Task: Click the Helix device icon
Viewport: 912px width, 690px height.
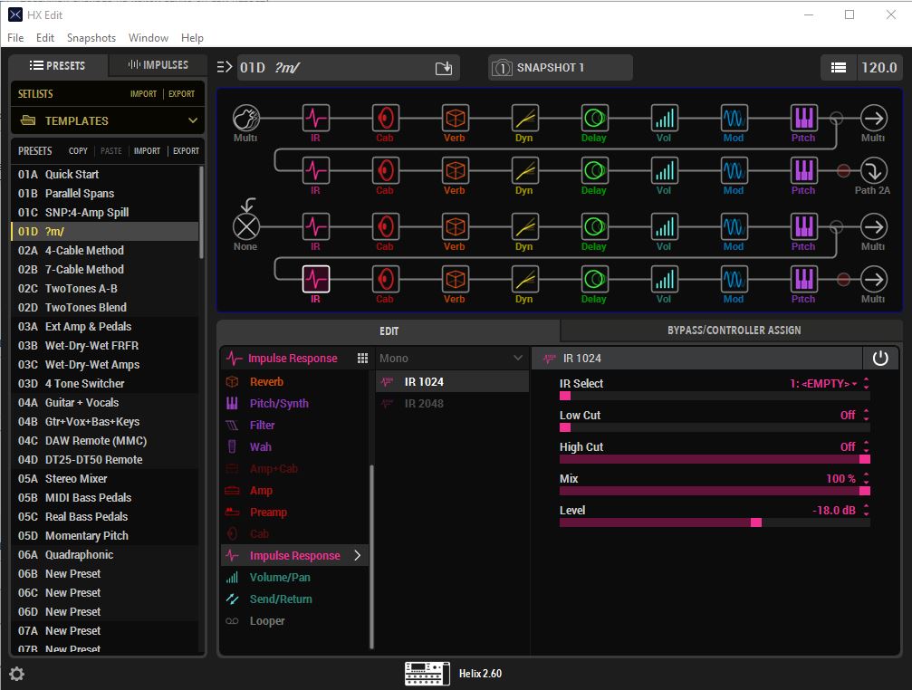Action: pos(427,673)
